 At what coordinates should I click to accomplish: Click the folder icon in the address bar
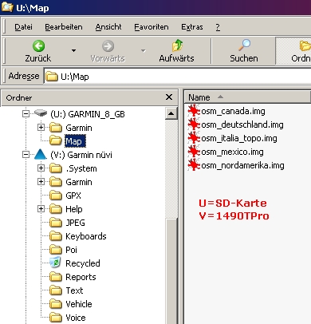click(x=52, y=77)
